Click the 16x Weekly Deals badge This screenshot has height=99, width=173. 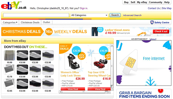[x=49, y=32]
